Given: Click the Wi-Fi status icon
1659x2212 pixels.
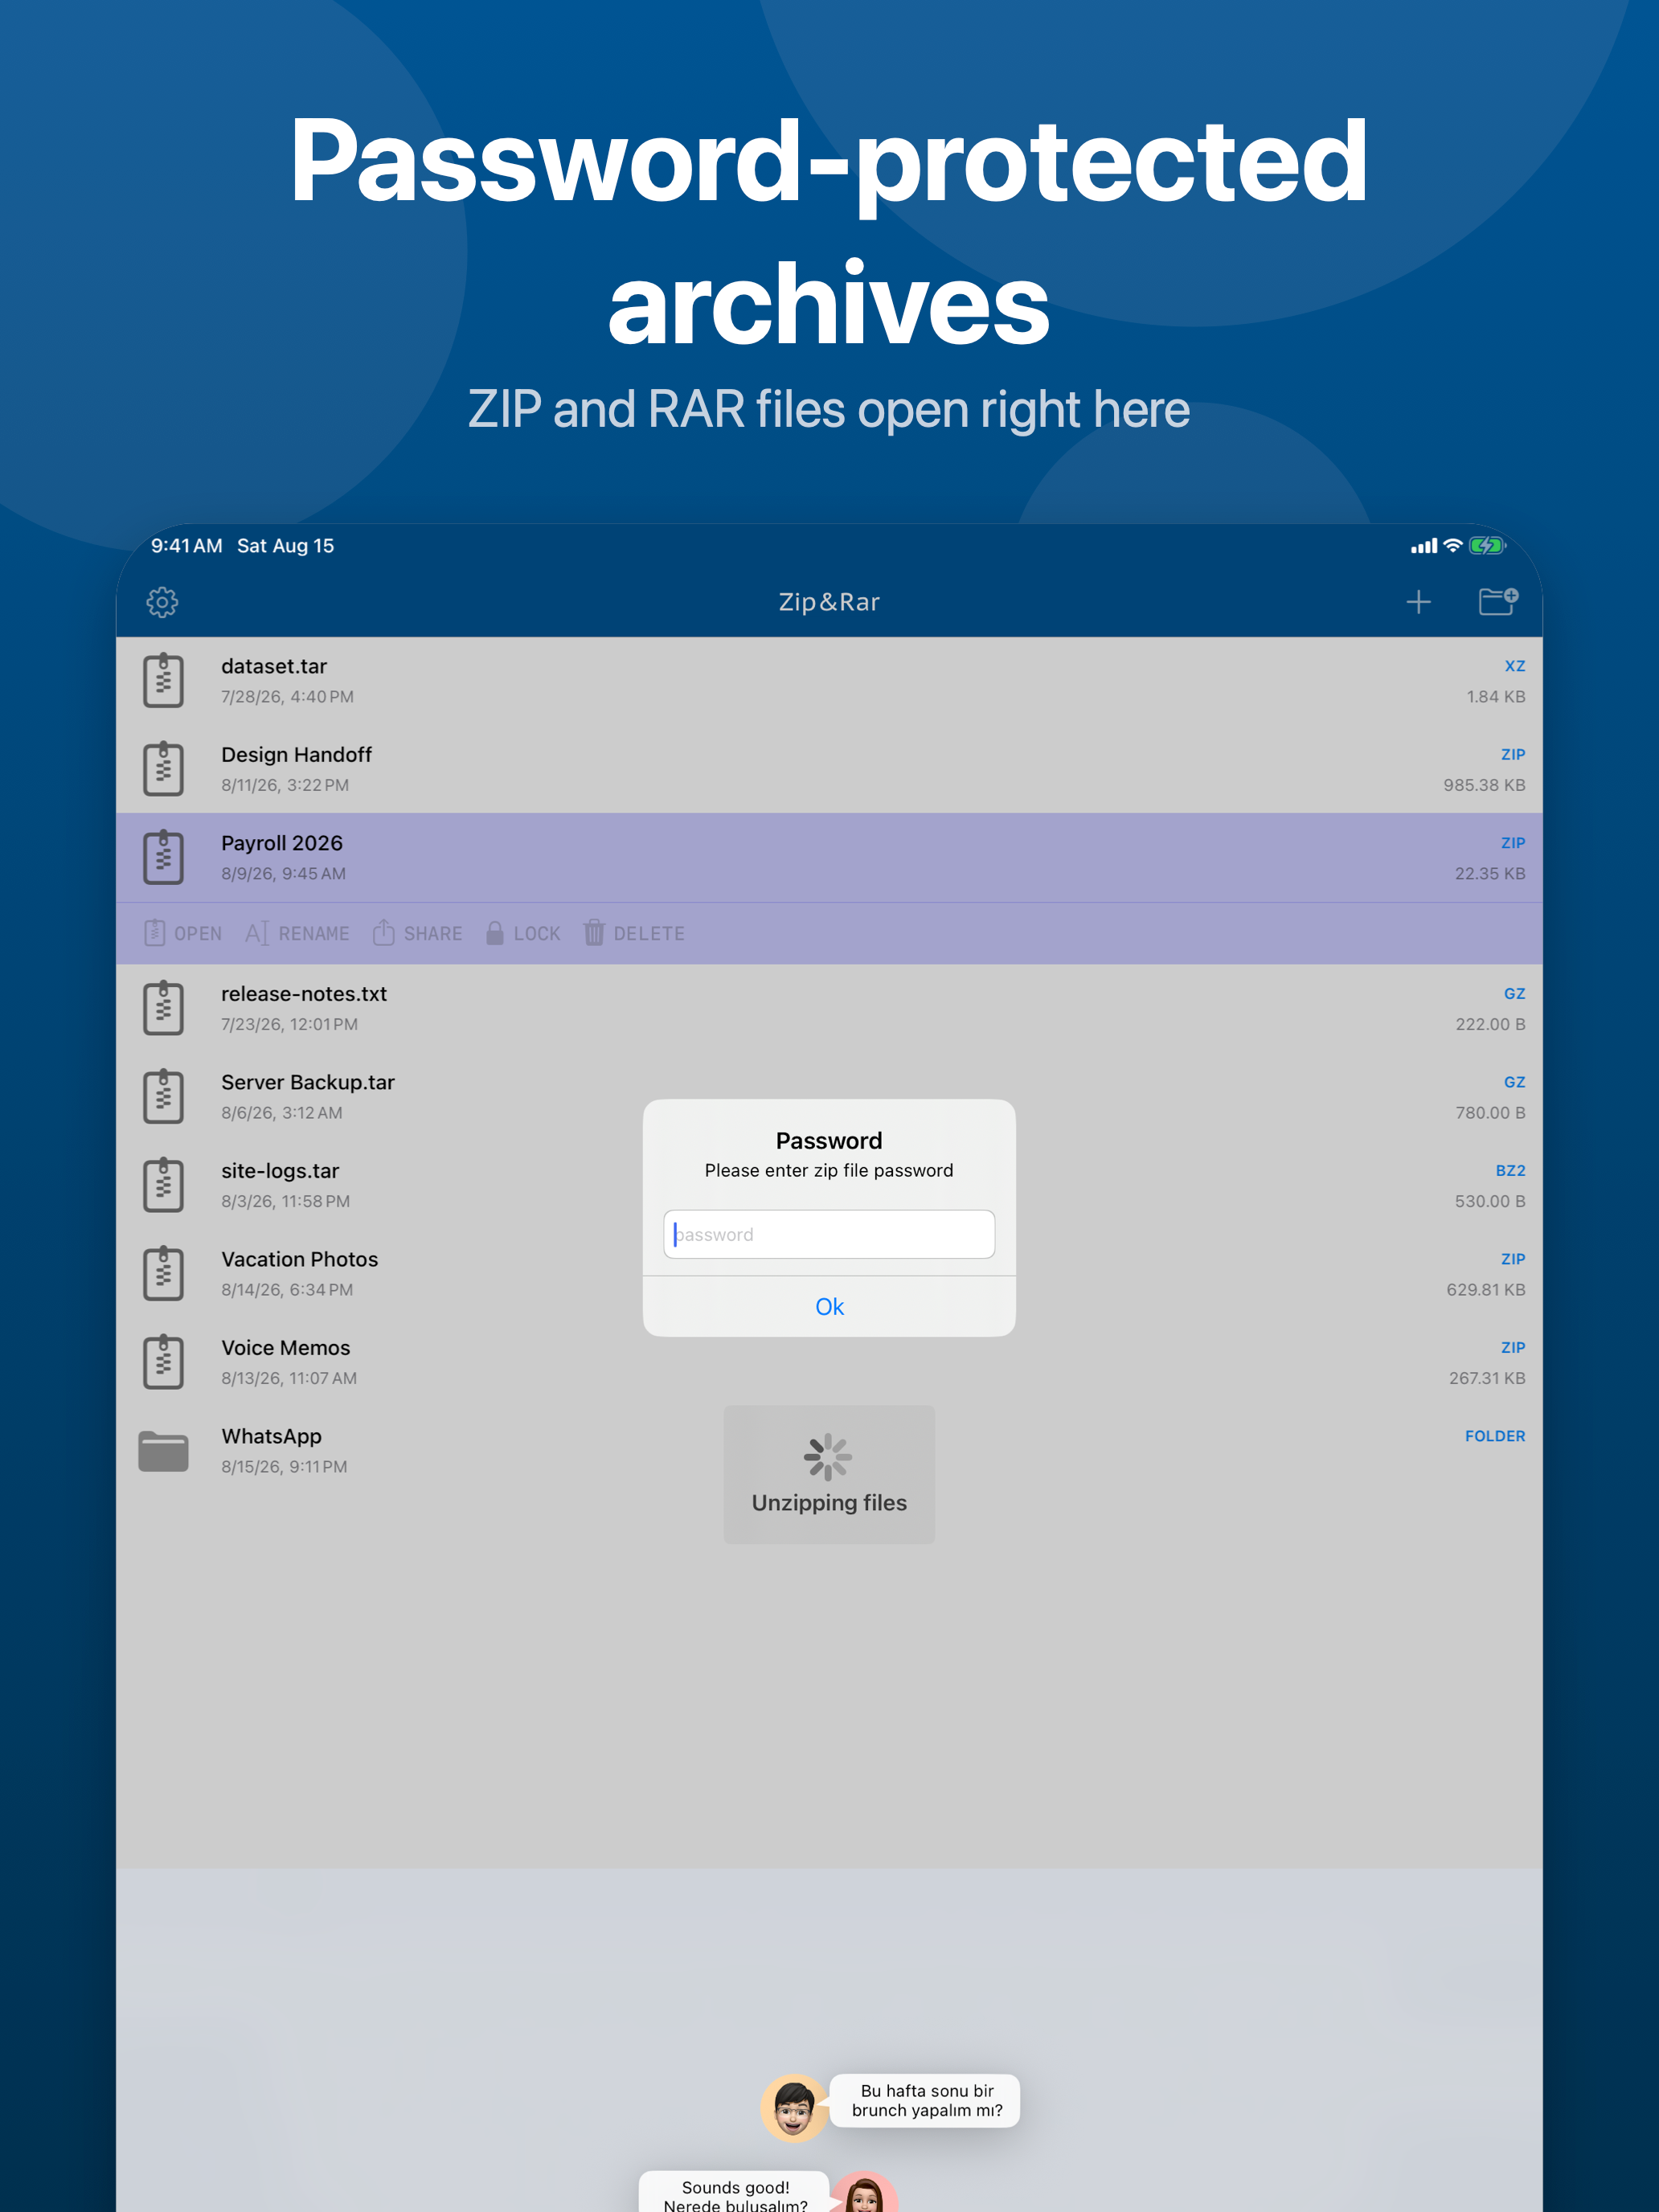Looking at the screenshot, I should [x=1453, y=545].
